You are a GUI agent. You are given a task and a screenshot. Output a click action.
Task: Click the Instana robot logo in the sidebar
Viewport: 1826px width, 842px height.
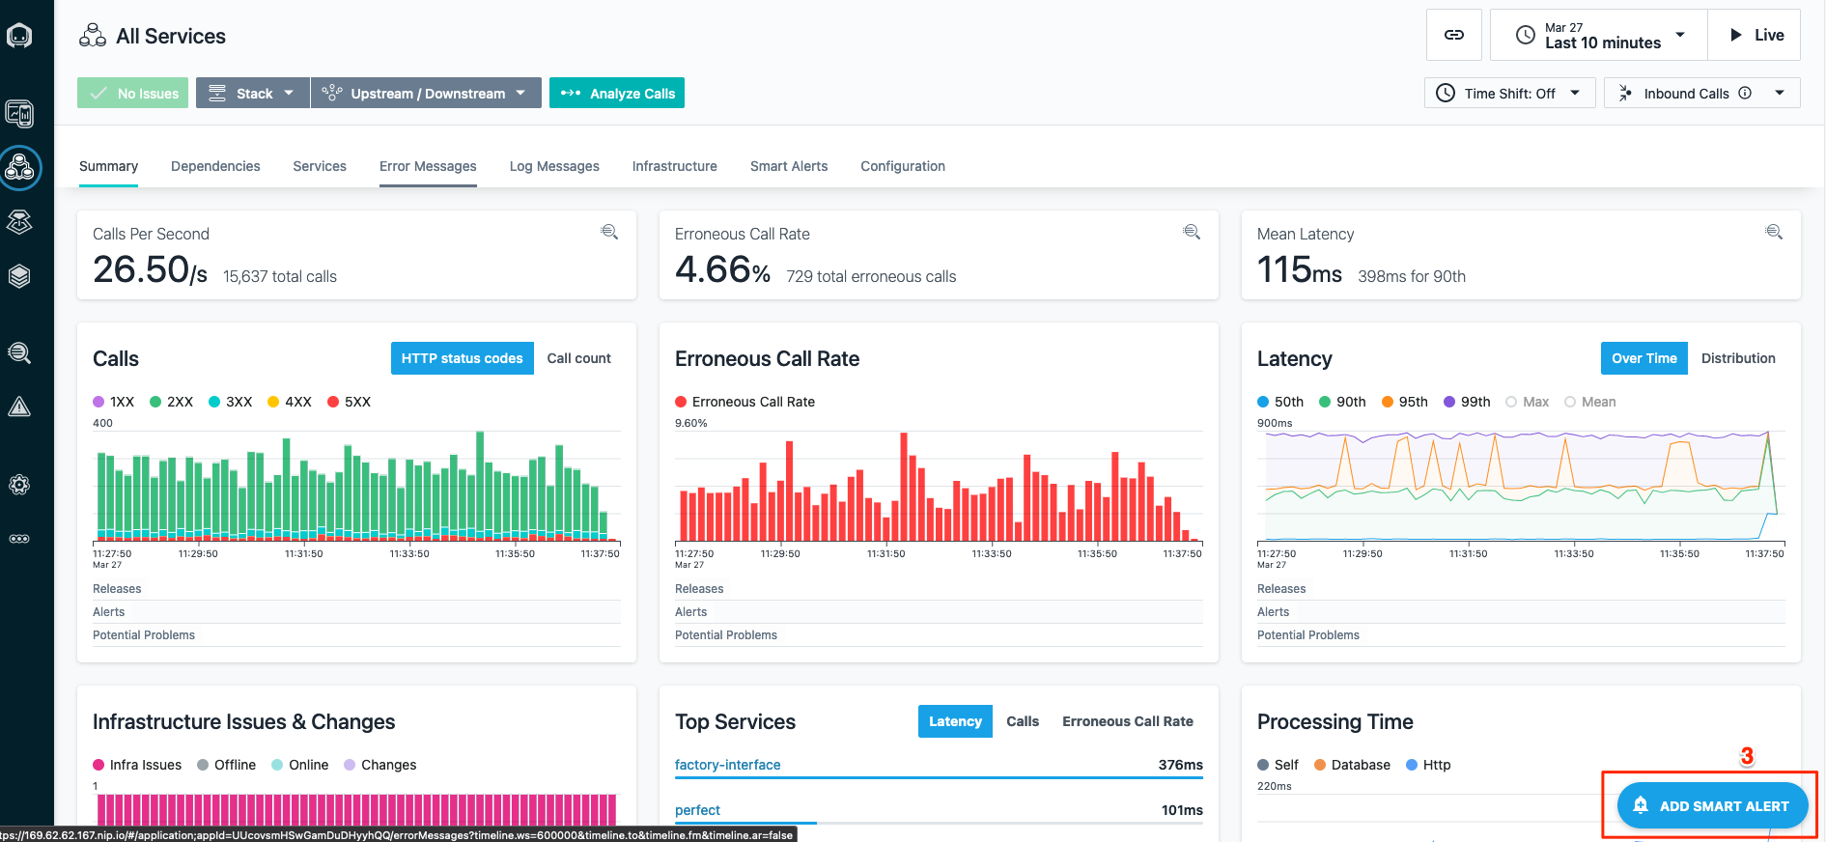tap(19, 36)
